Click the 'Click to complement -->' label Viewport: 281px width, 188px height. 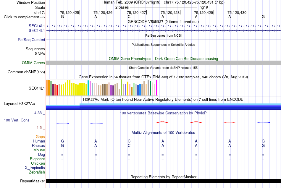click(24, 17)
